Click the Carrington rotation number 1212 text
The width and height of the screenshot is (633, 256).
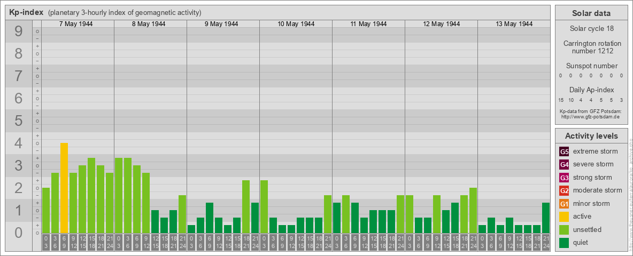click(x=591, y=47)
